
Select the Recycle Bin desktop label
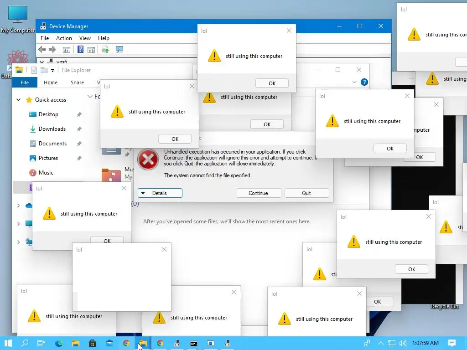[x=444, y=306]
